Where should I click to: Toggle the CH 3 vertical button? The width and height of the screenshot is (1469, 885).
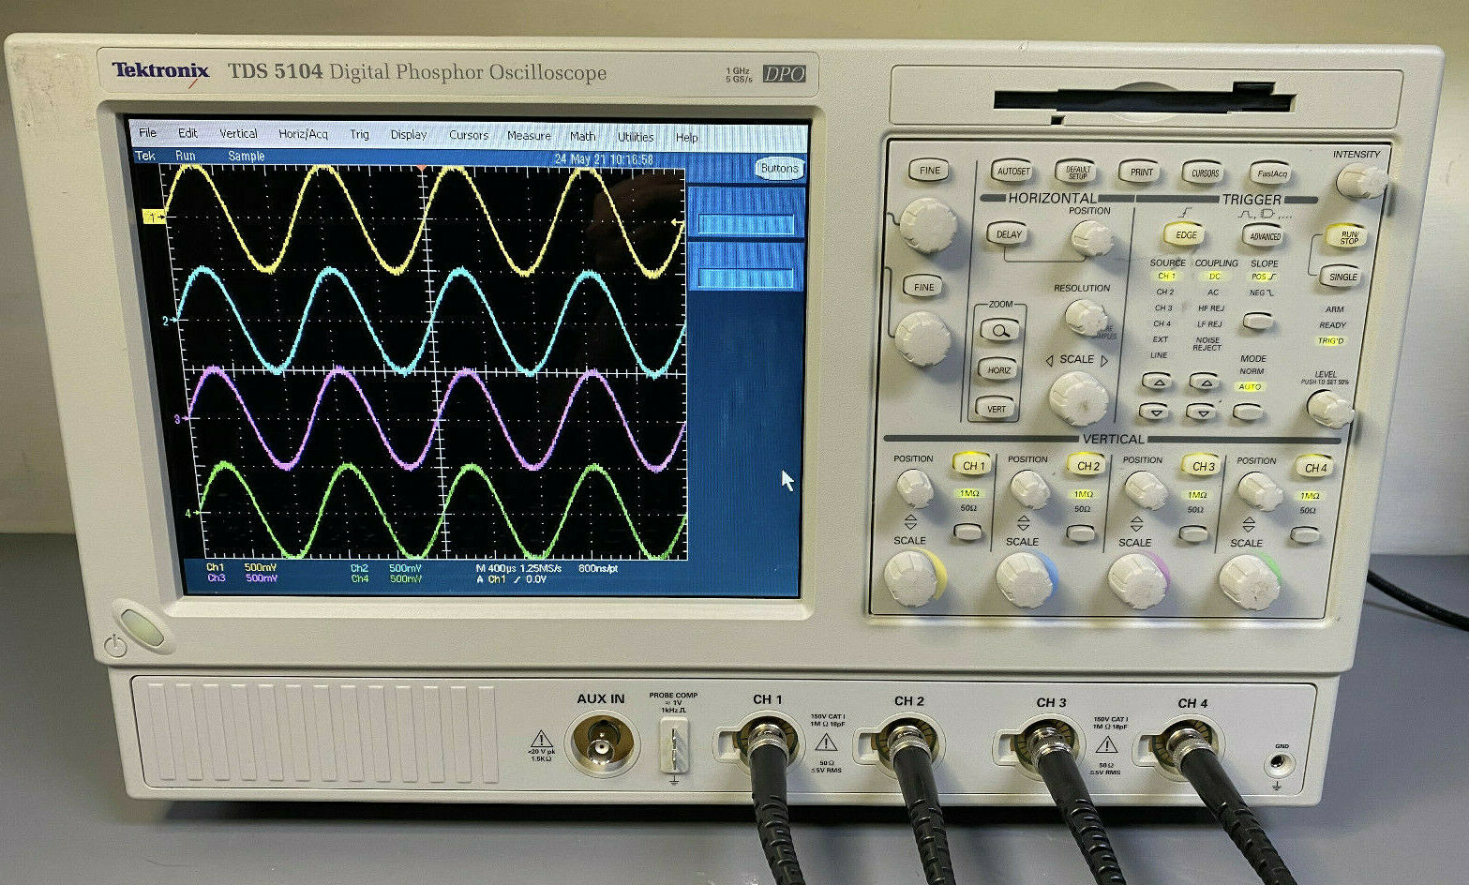(1203, 466)
